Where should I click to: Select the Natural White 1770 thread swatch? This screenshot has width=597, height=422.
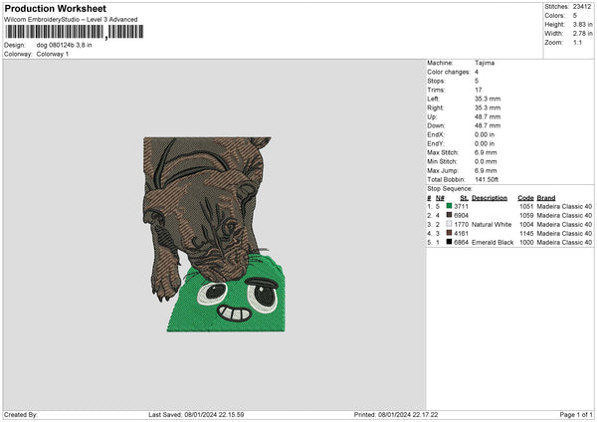click(450, 224)
